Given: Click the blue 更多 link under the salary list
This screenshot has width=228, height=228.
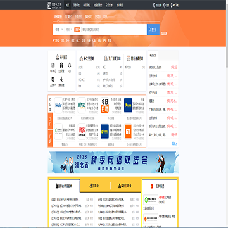Looking at the screenshot, I should coord(174,144).
